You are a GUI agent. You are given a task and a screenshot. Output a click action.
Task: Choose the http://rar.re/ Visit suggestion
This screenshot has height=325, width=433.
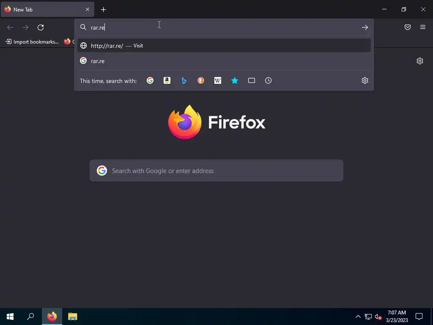(224, 46)
